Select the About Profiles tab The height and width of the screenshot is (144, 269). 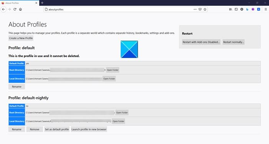[x=20, y=3]
